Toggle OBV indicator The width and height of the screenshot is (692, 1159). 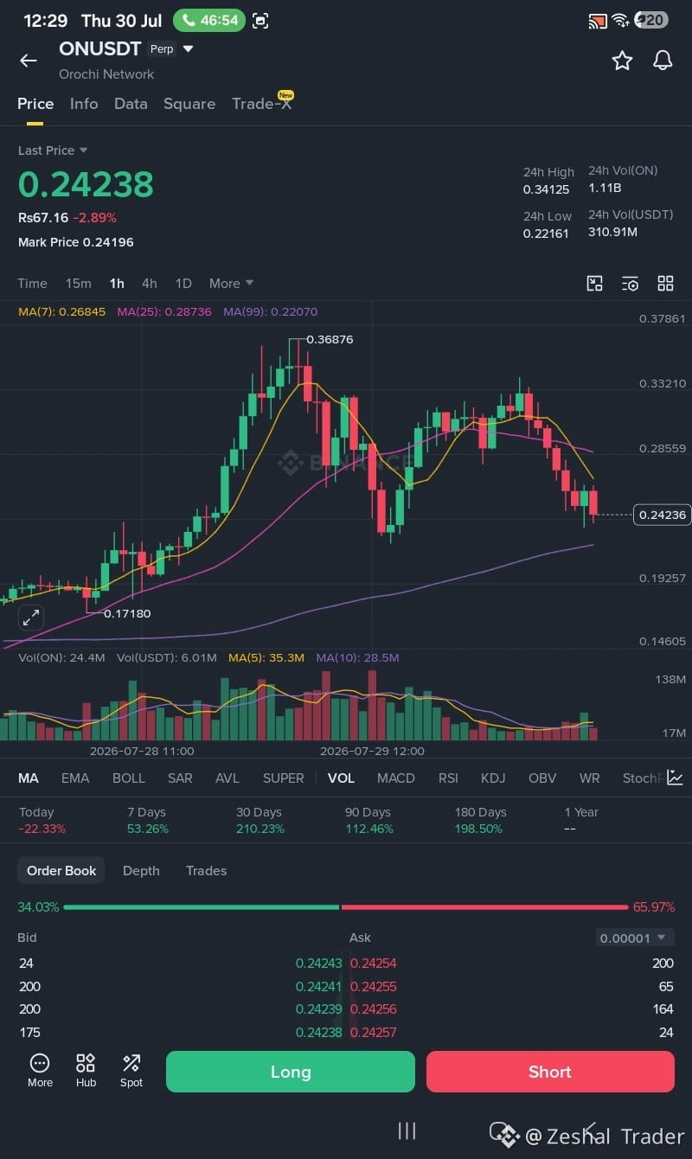pos(542,778)
